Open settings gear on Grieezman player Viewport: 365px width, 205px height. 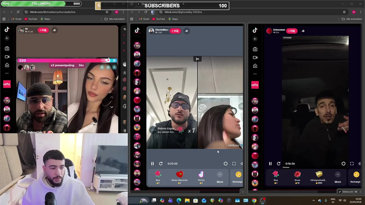pyautogui.click(x=343, y=164)
